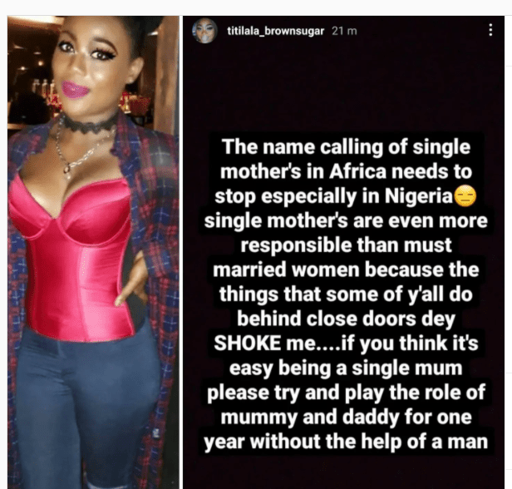Screen dimensions: 512x489
Task: Click the unamused face emoji after Nigeria
Action: tap(465, 196)
